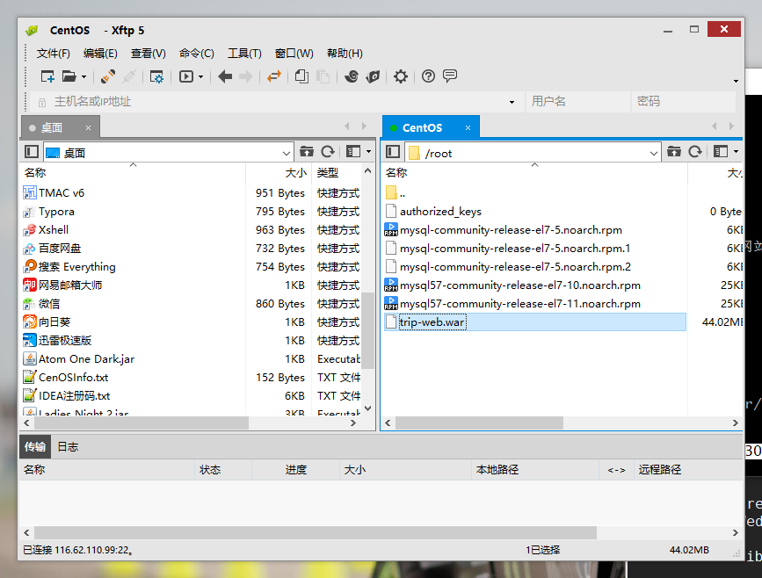Open the 命令(C) menu

pos(196,54)
